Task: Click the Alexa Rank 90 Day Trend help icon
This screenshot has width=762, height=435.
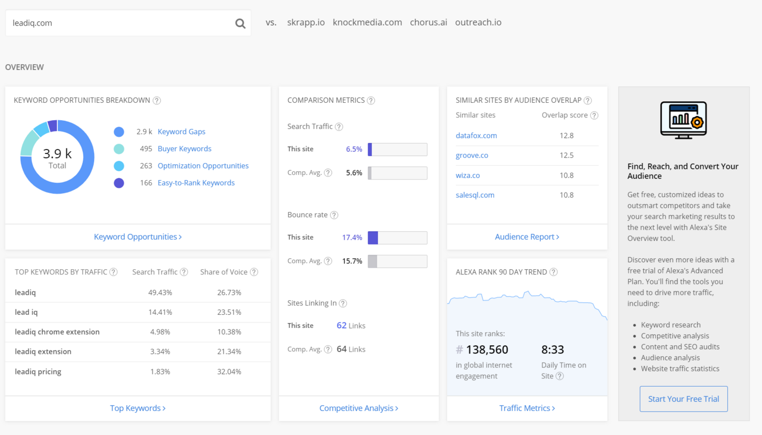Action: pos(554,271)
